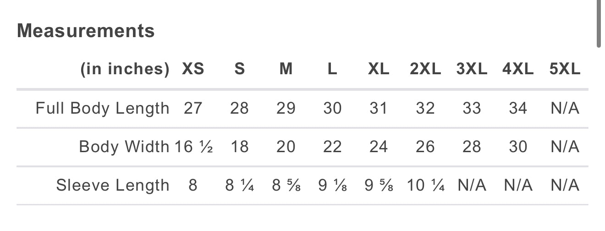Click the Measurements heading
Image resolution: width=605 pixels, height=231 pixels.
click(x=86, y=31)
